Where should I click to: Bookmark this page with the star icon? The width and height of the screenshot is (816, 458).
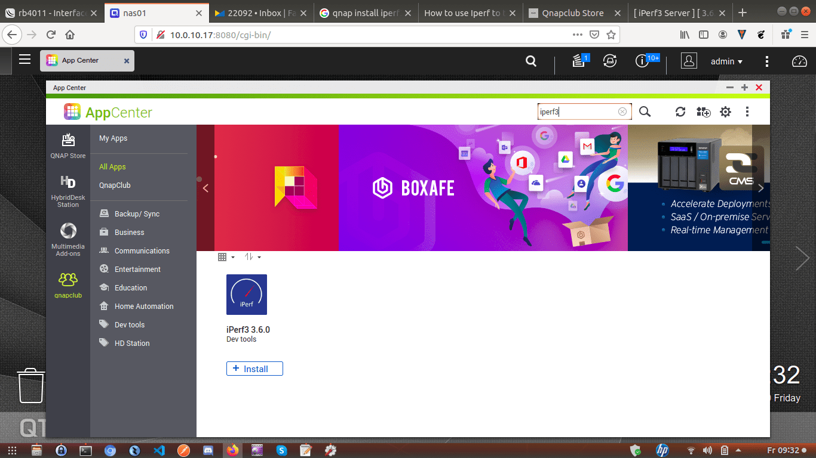tap(611, 35)
